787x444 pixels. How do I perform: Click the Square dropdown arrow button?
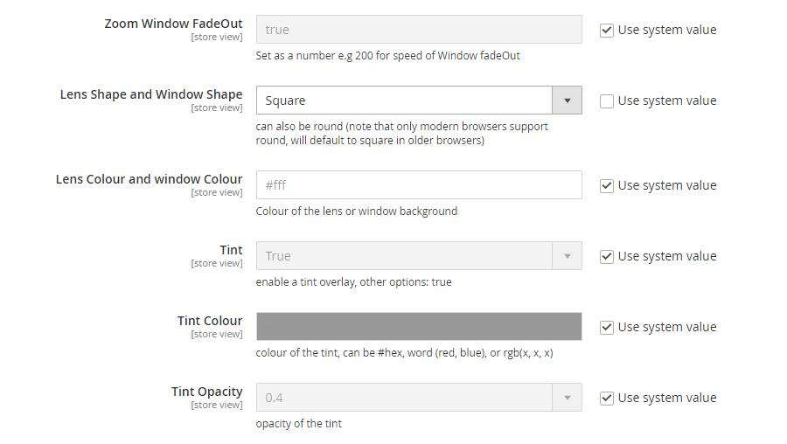point(567,101)
